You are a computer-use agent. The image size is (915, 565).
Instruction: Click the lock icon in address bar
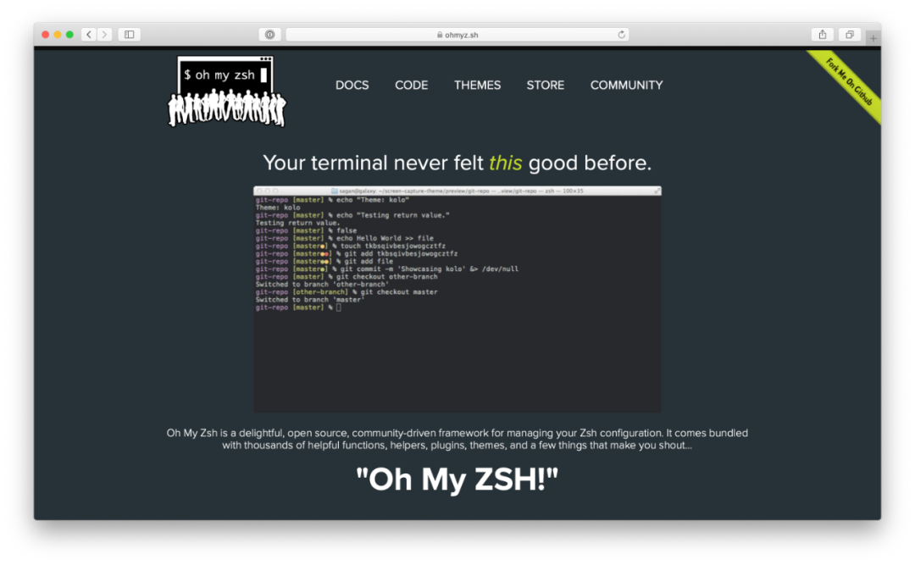[440, 35]
